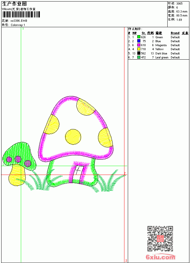Click the Brand column header
190x263 pixels.
(x=175, y=33)
